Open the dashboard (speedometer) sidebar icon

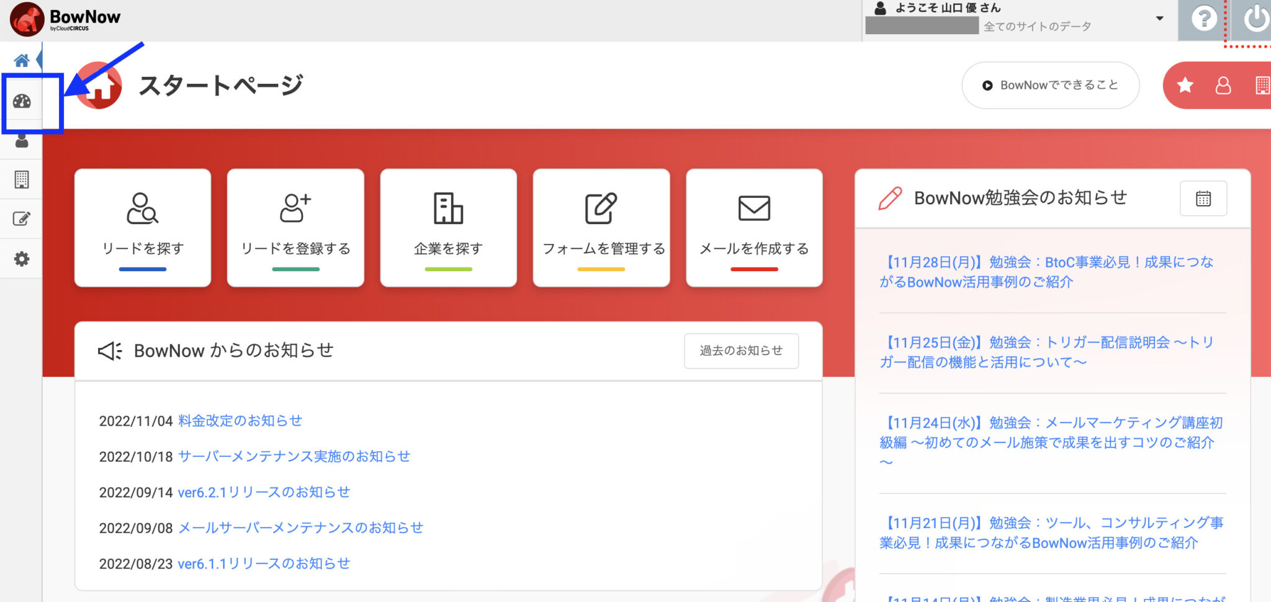22,101
